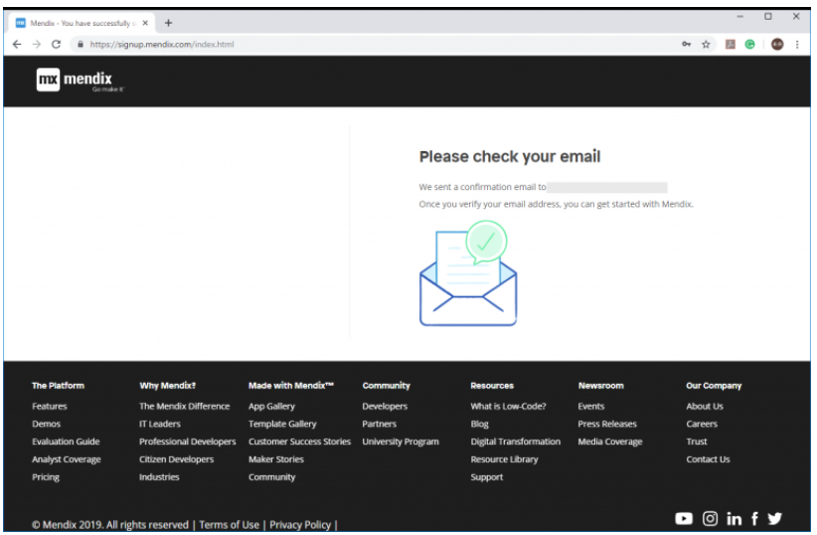Open the Mendix Twitter icon
The height and width of the screenshot is (535, 817).
point(775,518)
